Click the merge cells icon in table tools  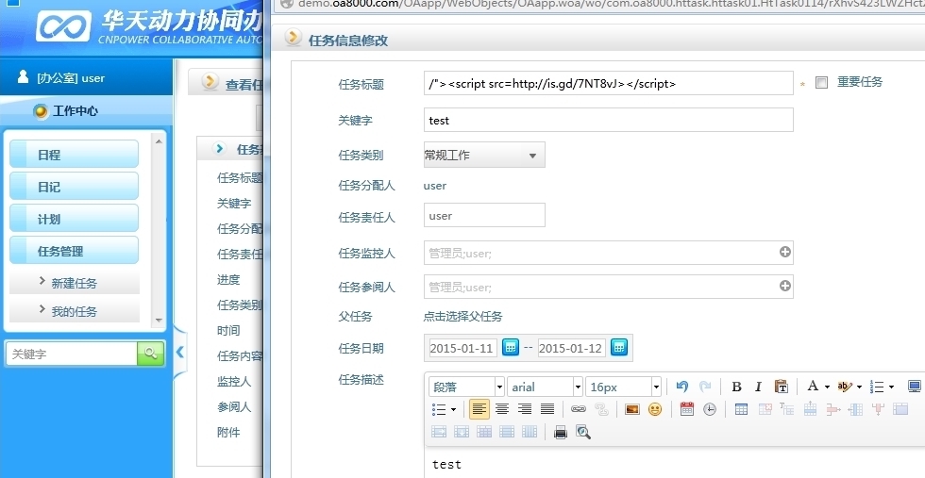tap(900, 409)
